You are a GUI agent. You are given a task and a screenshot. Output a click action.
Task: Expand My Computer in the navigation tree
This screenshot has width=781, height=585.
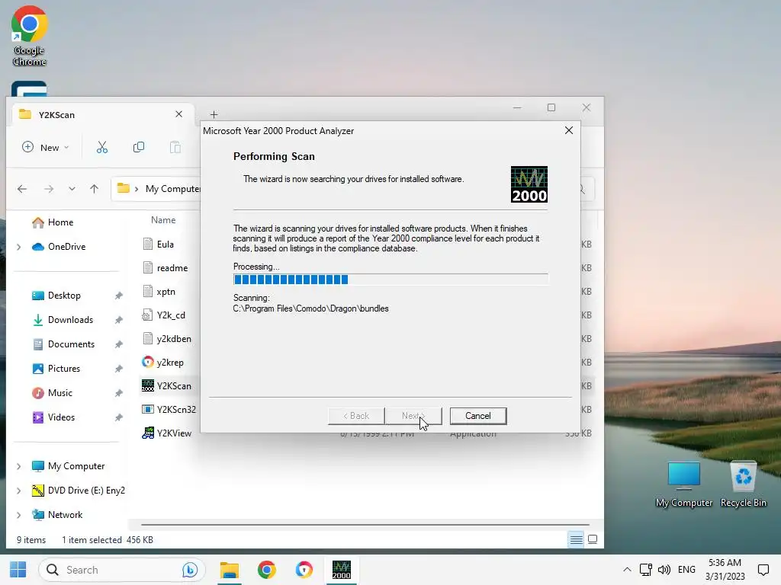[x=19, y=466]
